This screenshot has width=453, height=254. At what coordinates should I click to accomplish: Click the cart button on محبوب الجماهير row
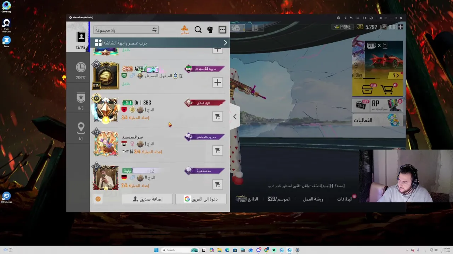click(x=217, y=151)
